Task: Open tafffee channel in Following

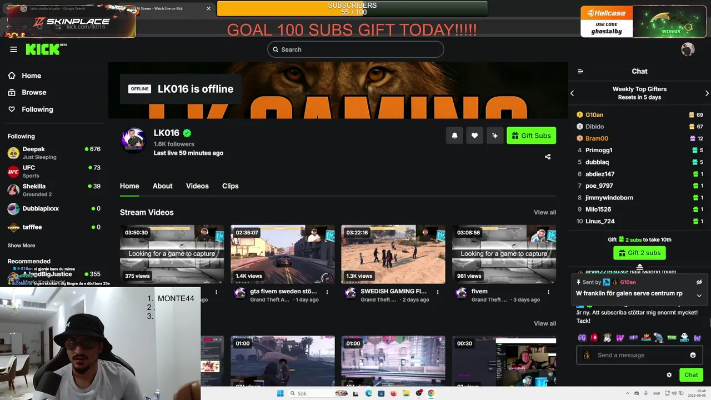Action: pyautogui.click(x=54, y=227)
